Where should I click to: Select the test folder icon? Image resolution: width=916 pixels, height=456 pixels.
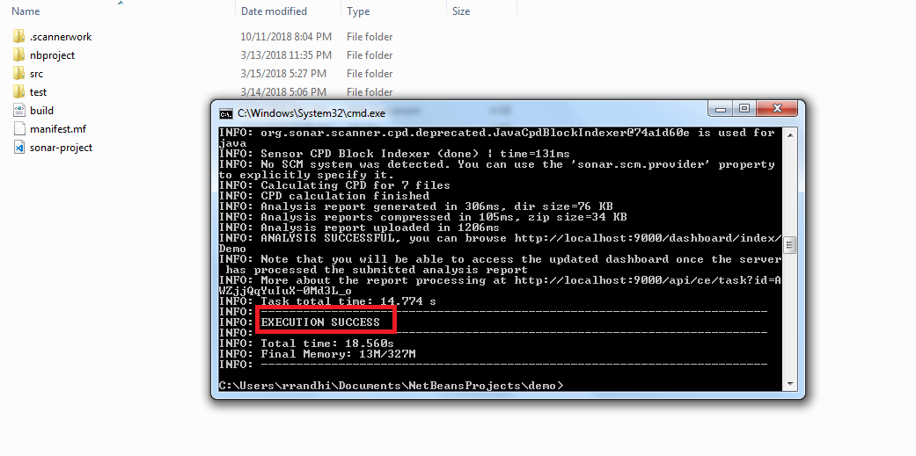pos(18,92)
